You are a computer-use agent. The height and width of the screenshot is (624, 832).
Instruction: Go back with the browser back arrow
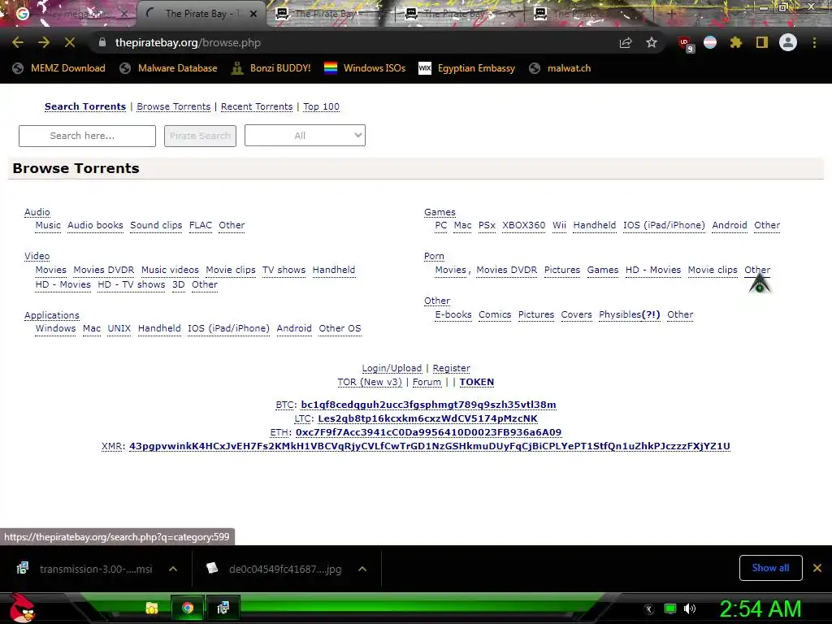coord(18,42)
